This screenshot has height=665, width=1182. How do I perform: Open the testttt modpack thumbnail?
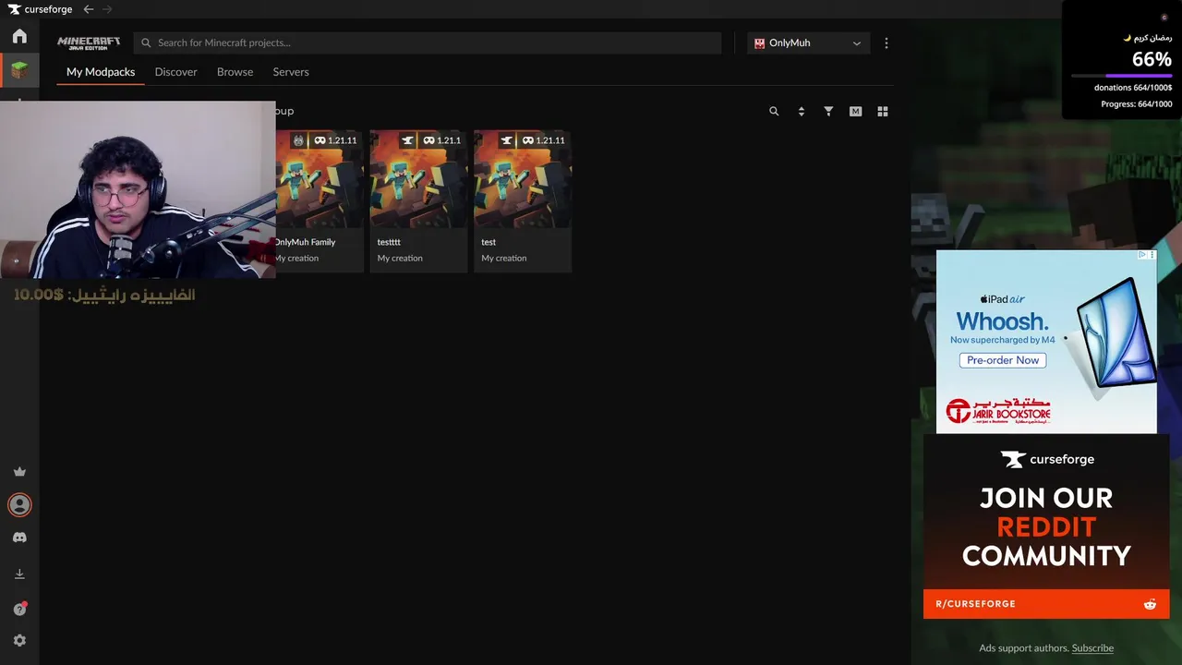tap(418, 179)
